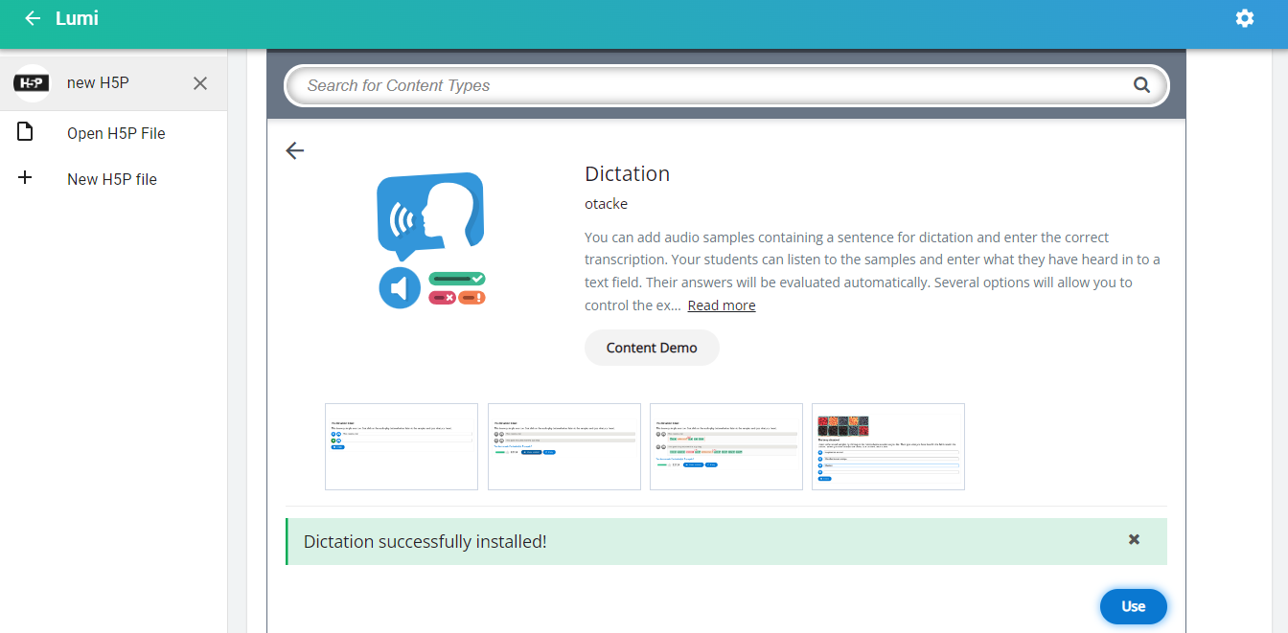
Task: Open the thumbnail showing berries image
Action: coord(887,446)
